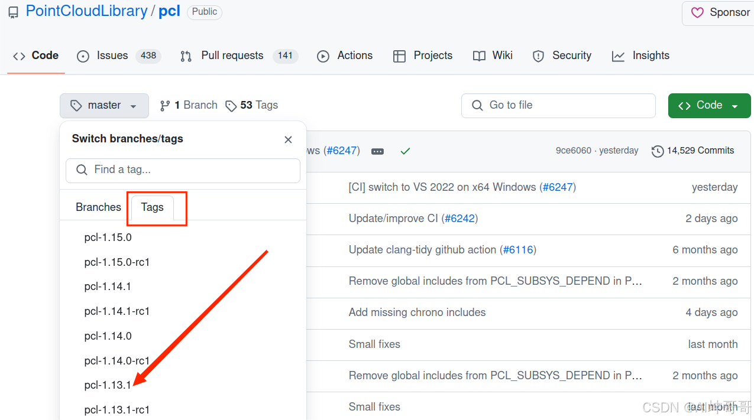754x420 pixels.
Task: Click the green commit status checkmark
Action: click(x=405, y=151)
